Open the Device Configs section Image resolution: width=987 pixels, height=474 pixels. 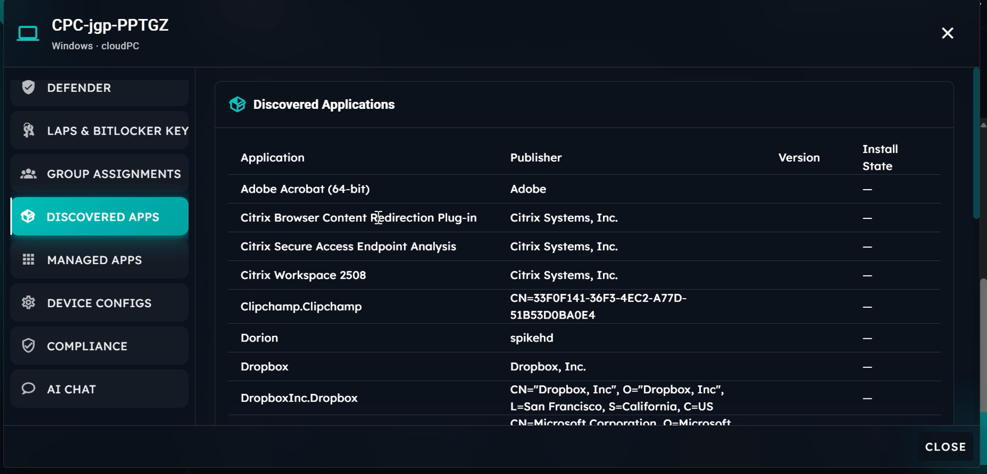click(99, 303)
